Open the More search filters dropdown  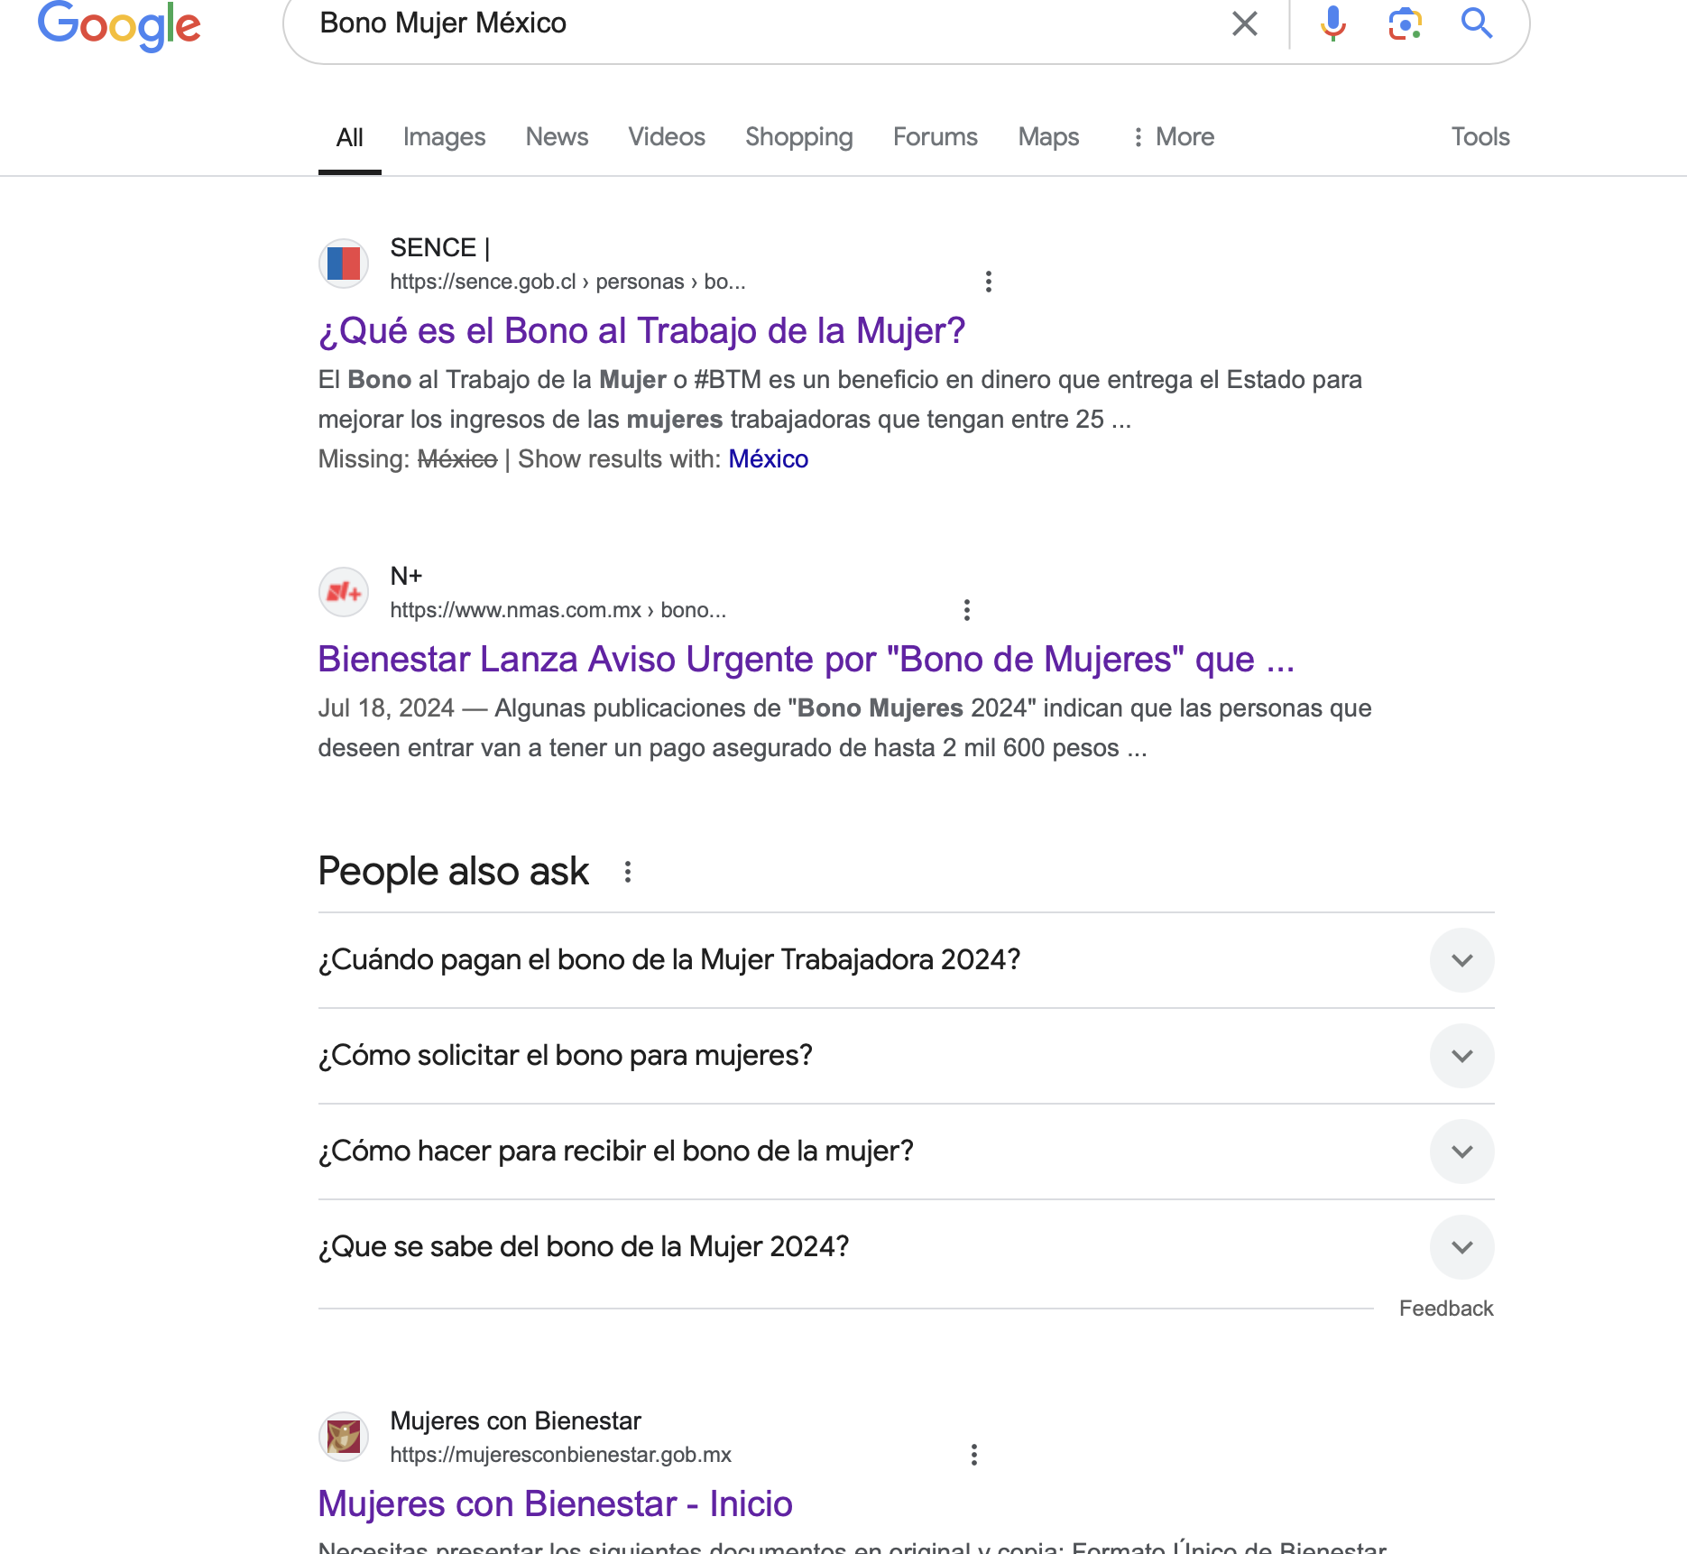click(1174, 137)
